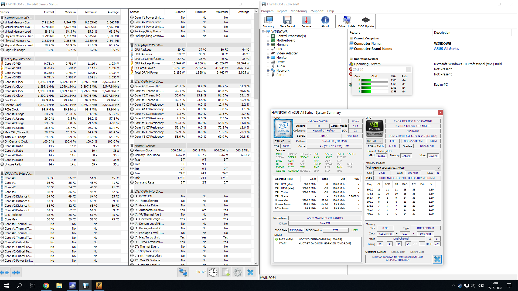Screen dimensions: 518x291
Task: Select the Bus tree item
Action: click(279, 49)
